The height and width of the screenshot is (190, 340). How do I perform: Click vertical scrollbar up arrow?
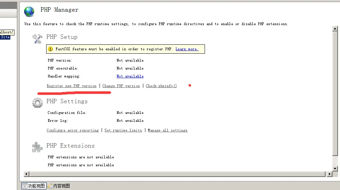coord(335,29)
